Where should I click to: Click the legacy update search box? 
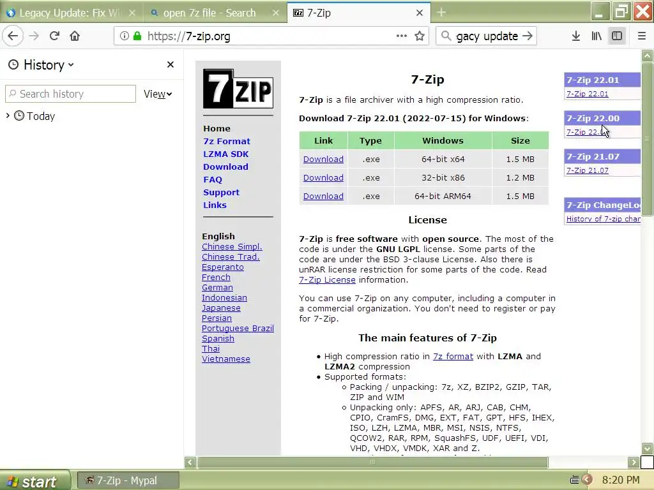click(x=486, y=36)
